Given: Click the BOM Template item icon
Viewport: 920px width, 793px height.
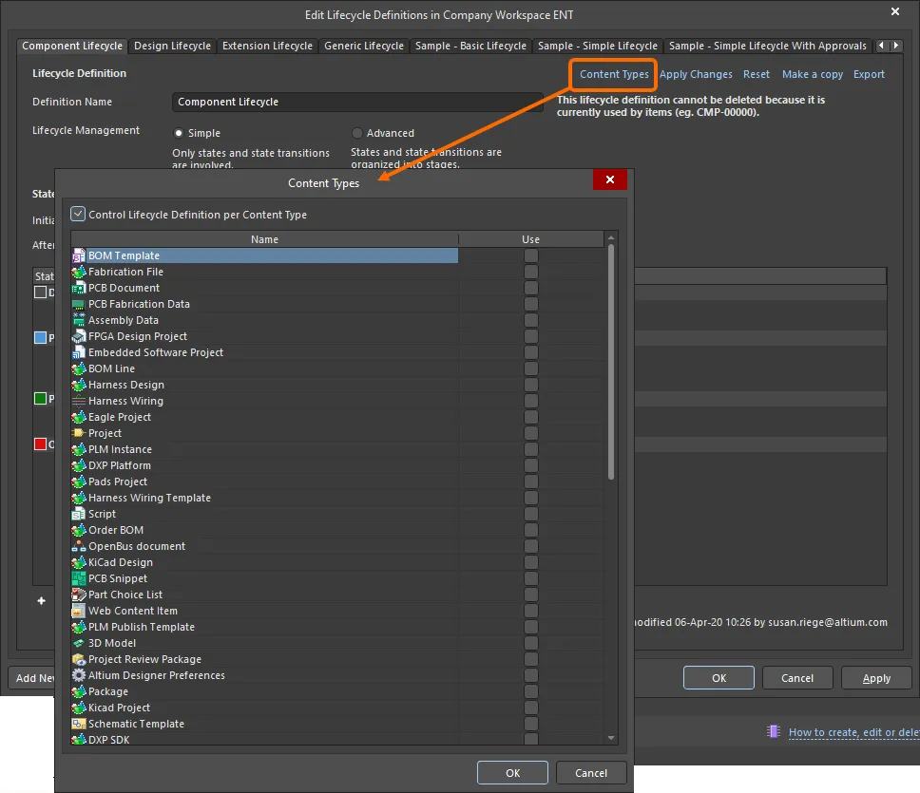Looking at the screenshot, I should click(x=79, y=255).
